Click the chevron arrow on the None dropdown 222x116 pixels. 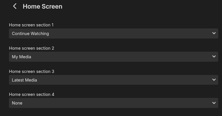tap(214, 103)
